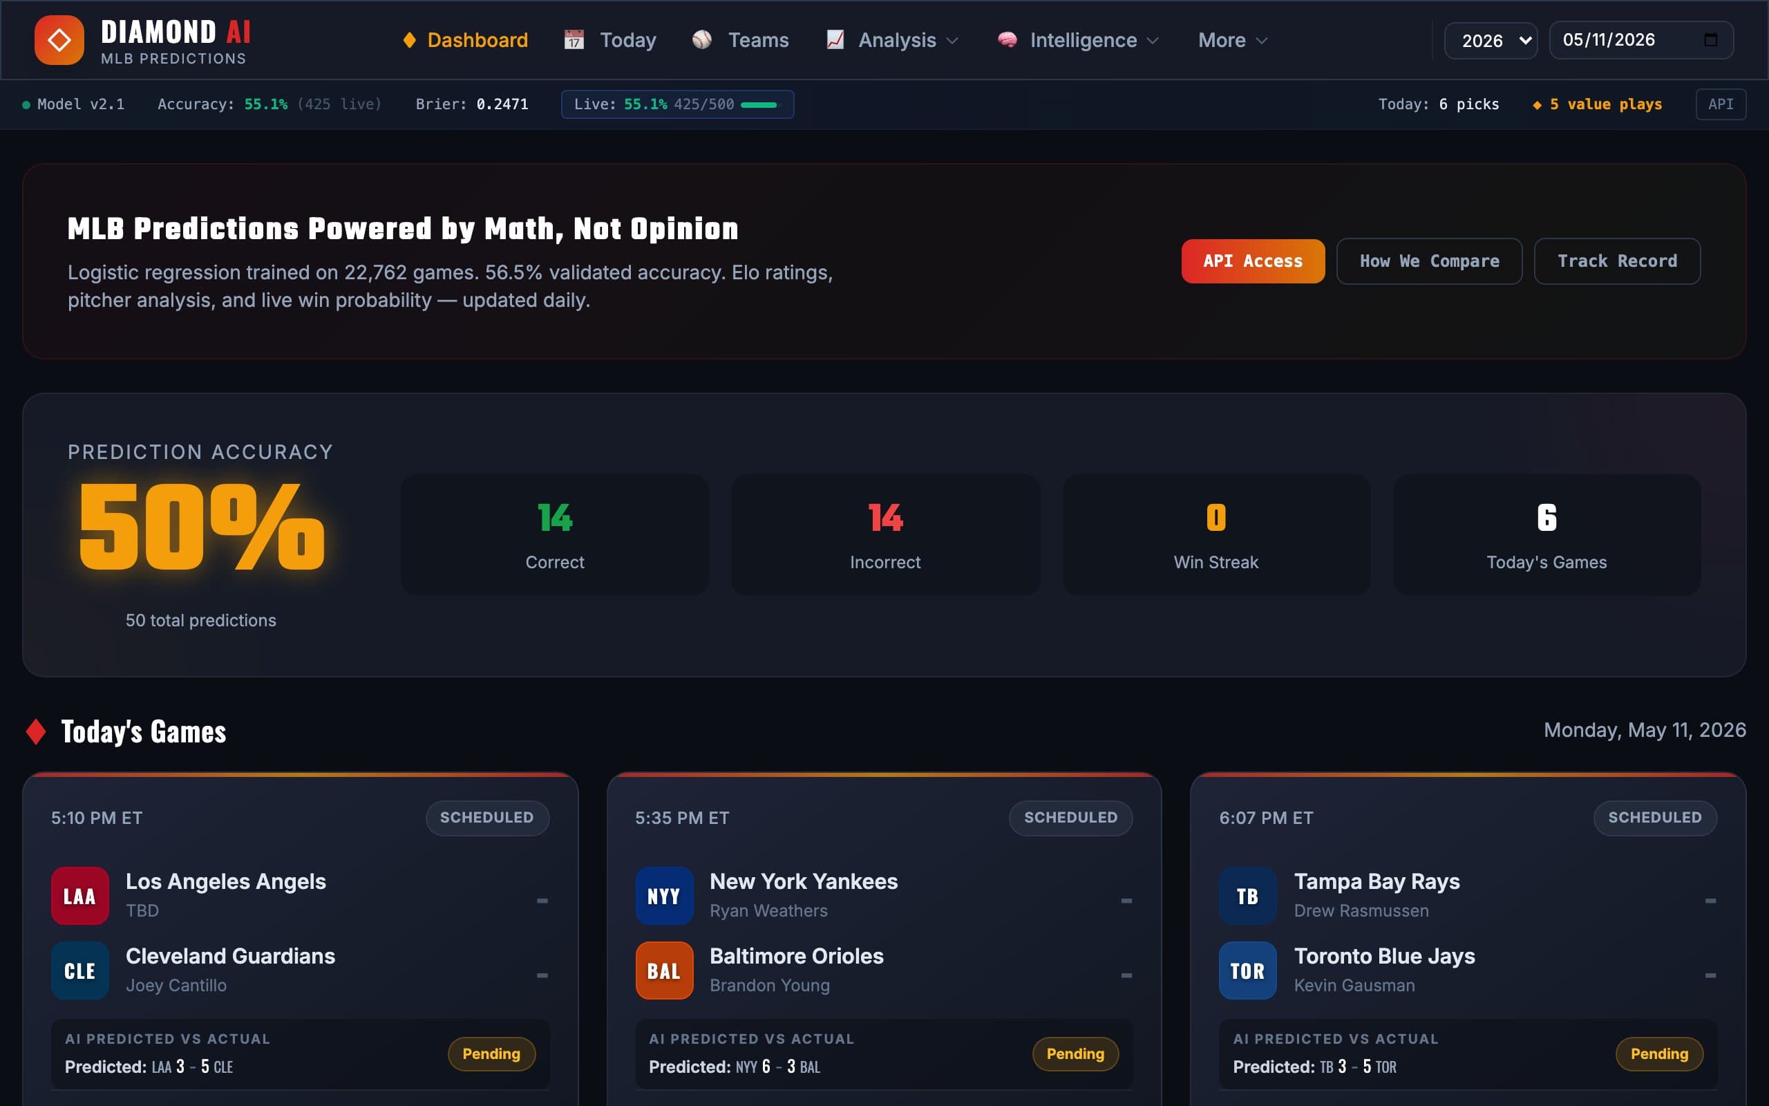Select Los Angeles Angels team name
This screenshot has width=1769, height=1106.
pyautogui.click(x=226, y=882)
